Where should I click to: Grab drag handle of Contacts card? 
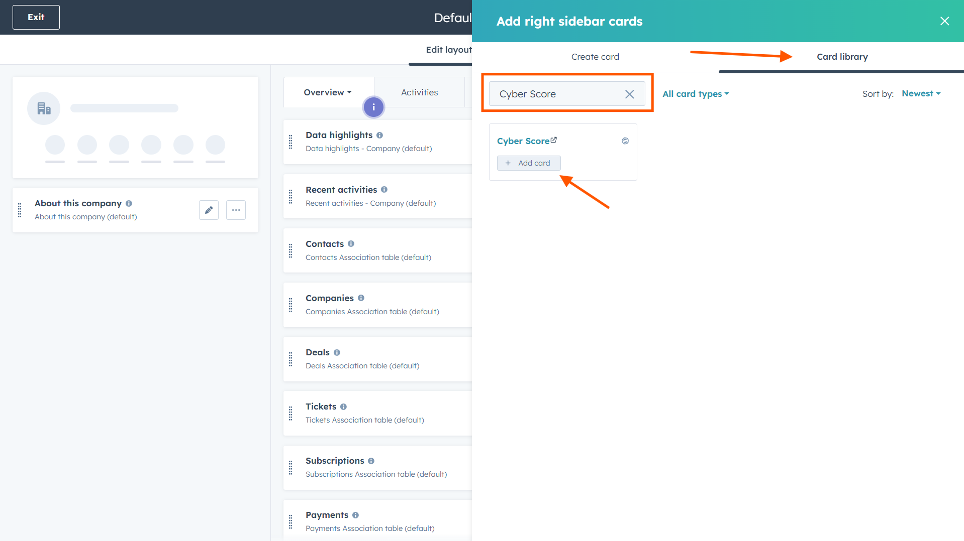coord(291,250)
